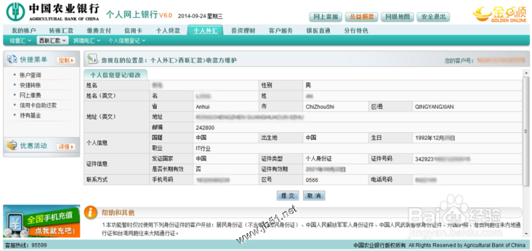Click the 详情 button beside 优惠活动
The image size is (532, 251).
[x=66, y=147]
